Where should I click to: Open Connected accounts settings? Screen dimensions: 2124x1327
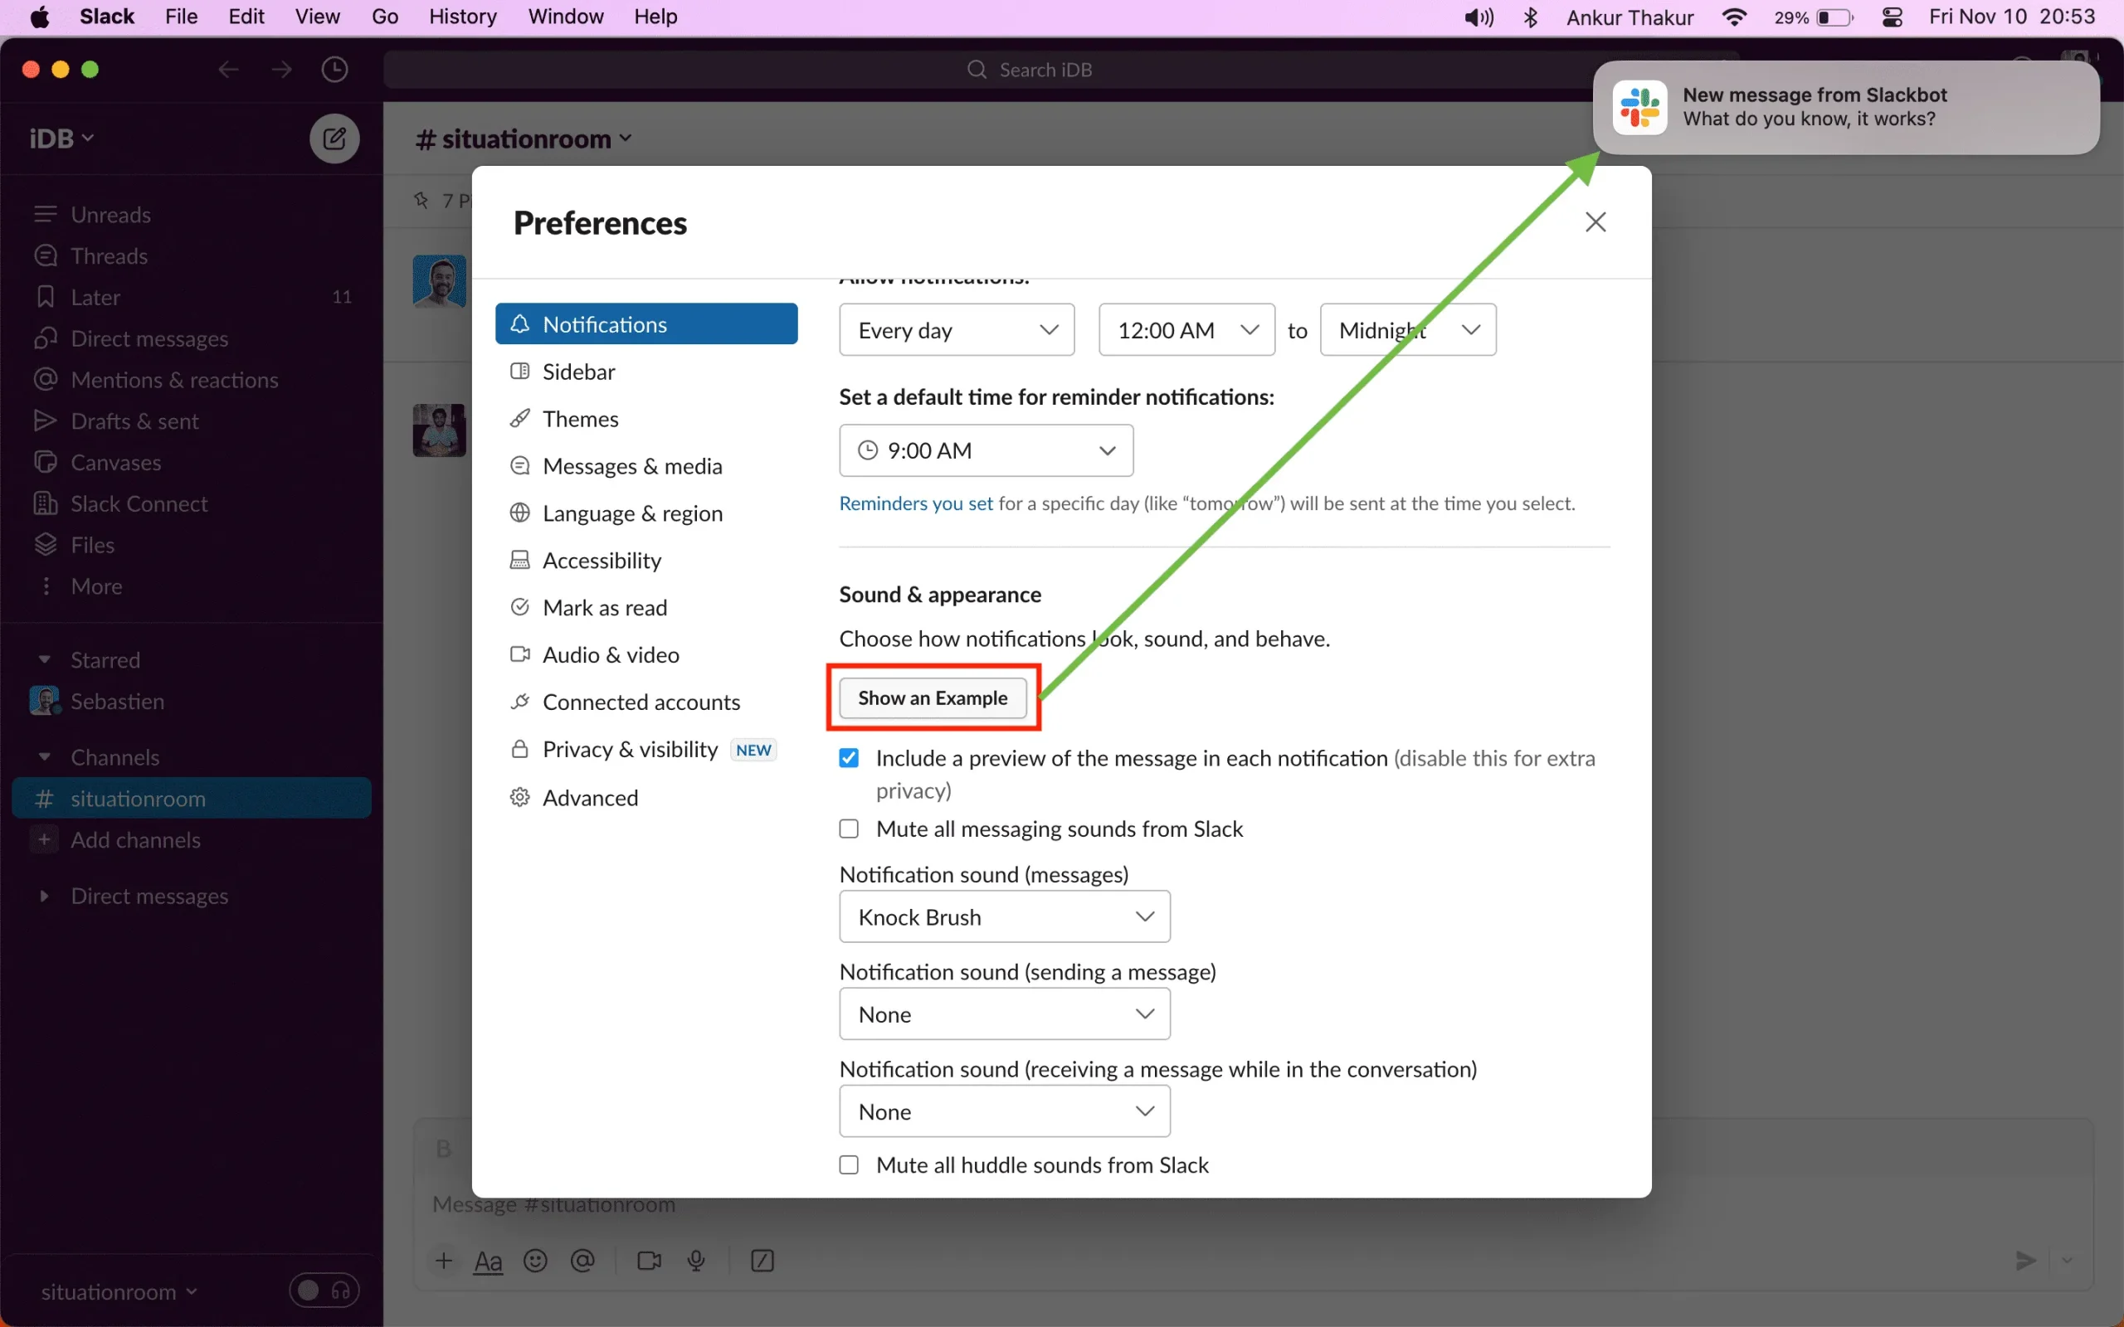tap(641, 702)
